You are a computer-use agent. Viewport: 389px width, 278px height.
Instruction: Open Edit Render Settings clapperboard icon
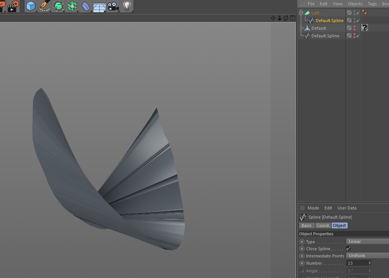tap(13, 6)
